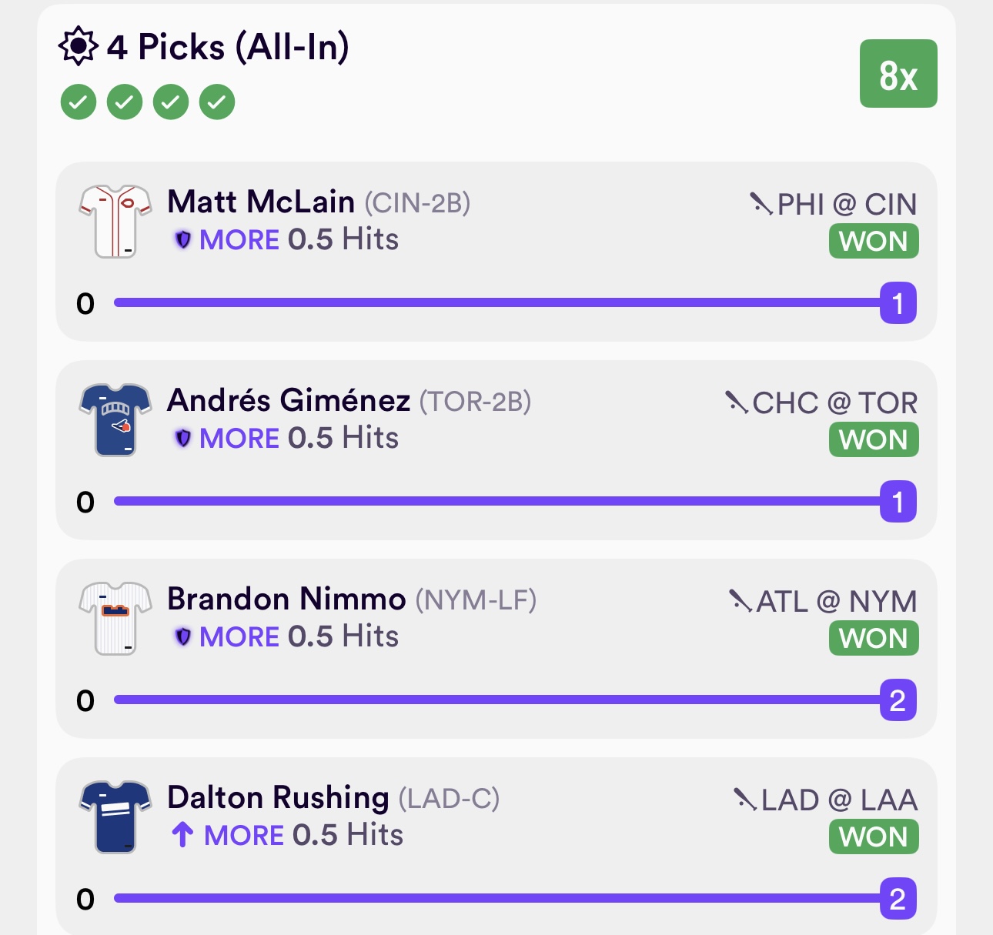Open the LAD @ LAA matchup
The width and height of the screenshot is (993, 935).
click(x=839, y=800)
